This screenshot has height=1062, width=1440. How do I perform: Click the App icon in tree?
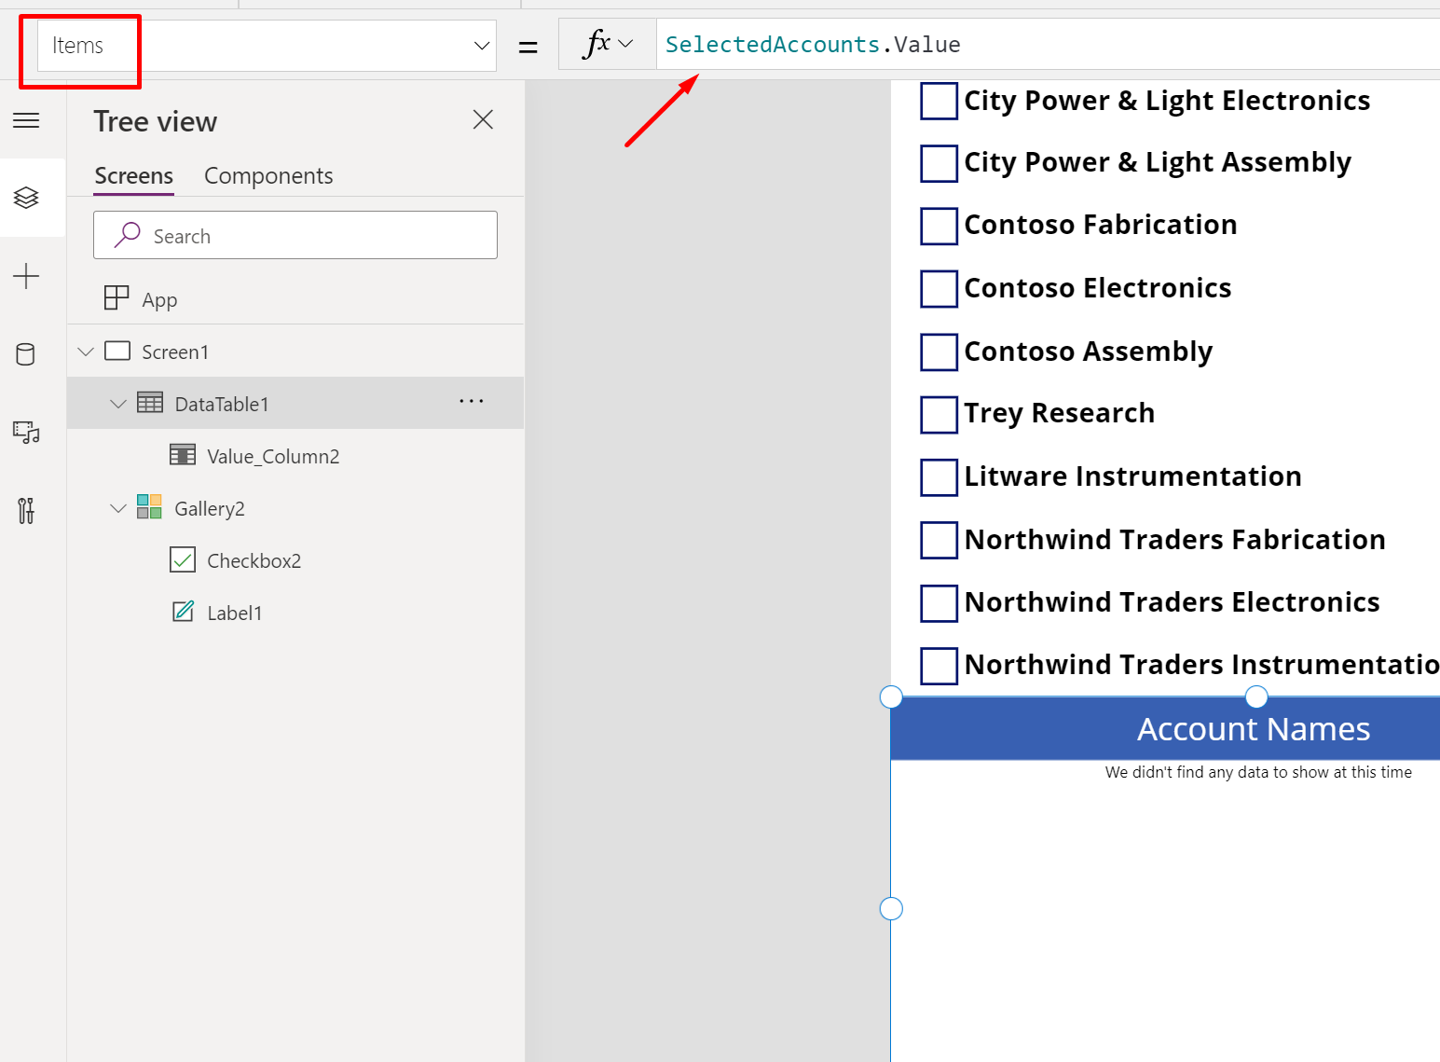point(117,298)
